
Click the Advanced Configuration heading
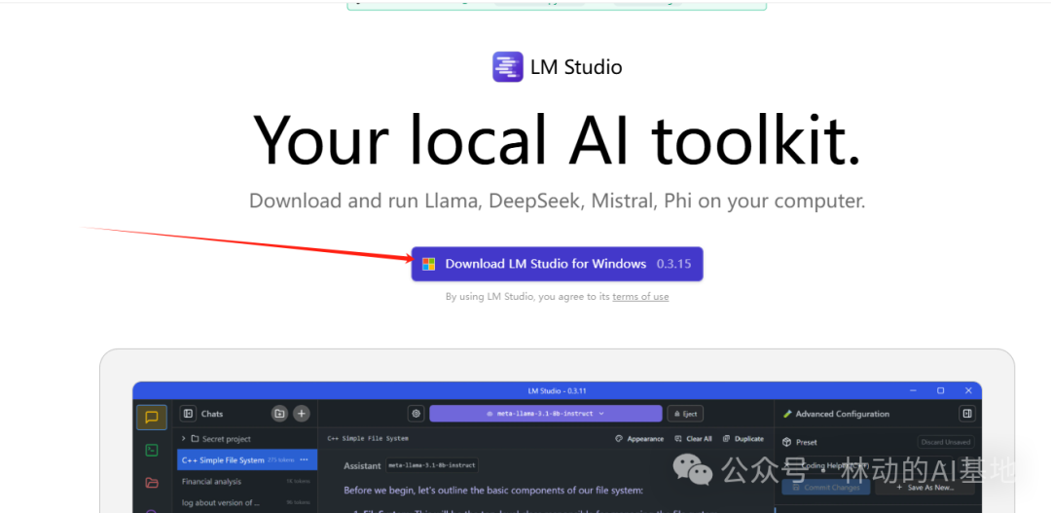[x=842, y=414]
